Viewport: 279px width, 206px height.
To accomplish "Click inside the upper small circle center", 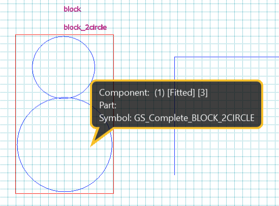I will click(64, 67).
